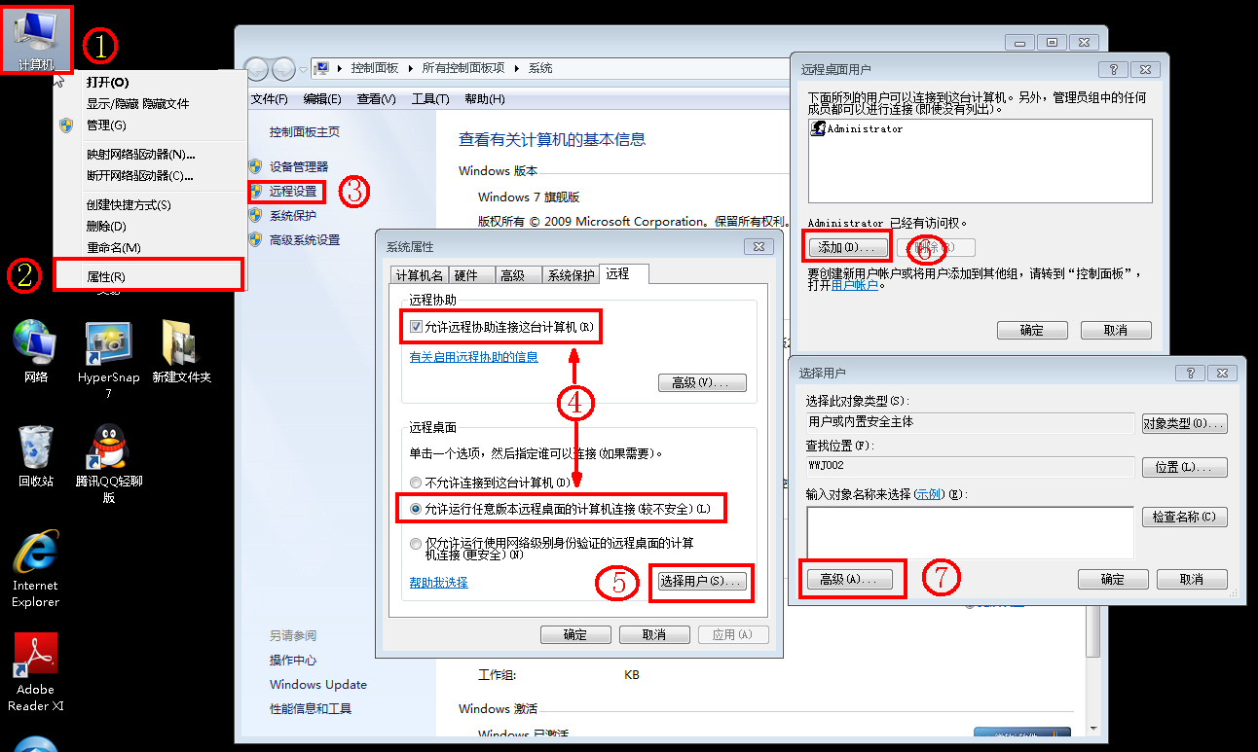This screenshot has width=1258, height=752.
Task: Switch to the 高级 tab
Action: click(518, 275)
